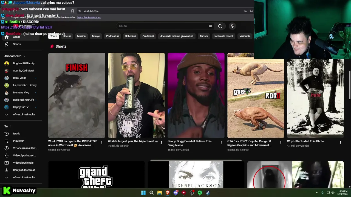Open options menu for GTA 5 vs RDR2 short

tap(281, 143)
